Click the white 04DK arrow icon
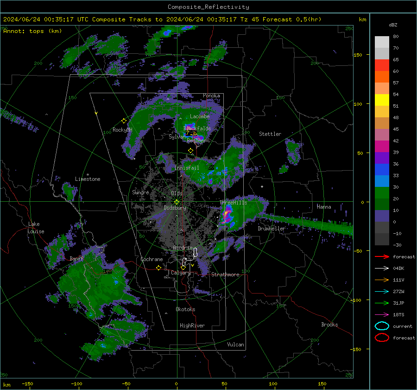The width and height of the screenshot is (417, 390). click(382, 269)
